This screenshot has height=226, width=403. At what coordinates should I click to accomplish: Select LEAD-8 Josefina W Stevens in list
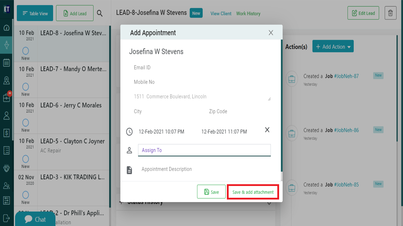[61, 44]
